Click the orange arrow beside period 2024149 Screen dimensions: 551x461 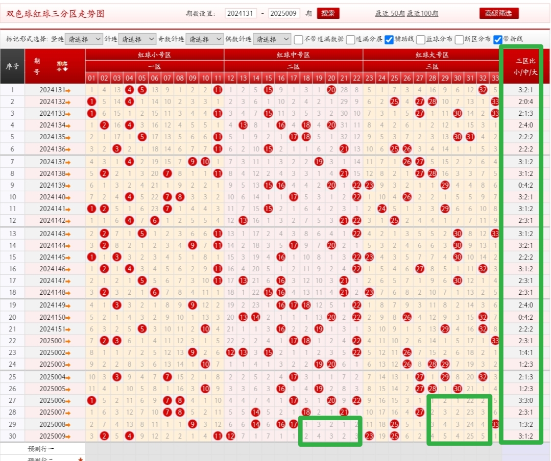point(68,305)
